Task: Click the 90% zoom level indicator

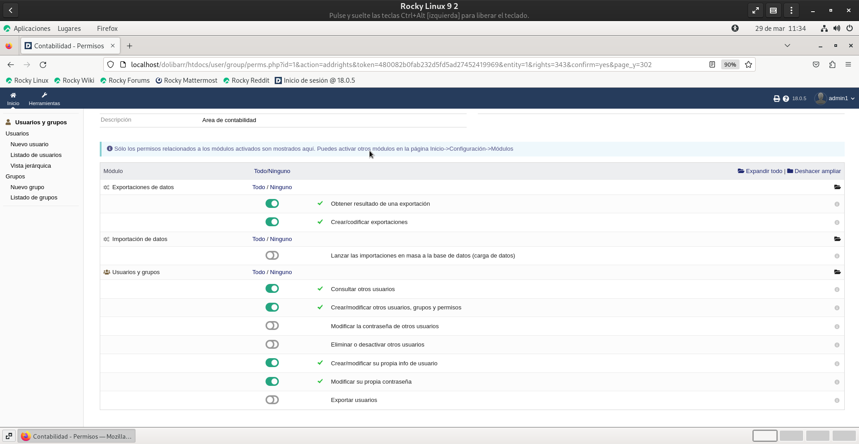Action: tap(730, 65)
